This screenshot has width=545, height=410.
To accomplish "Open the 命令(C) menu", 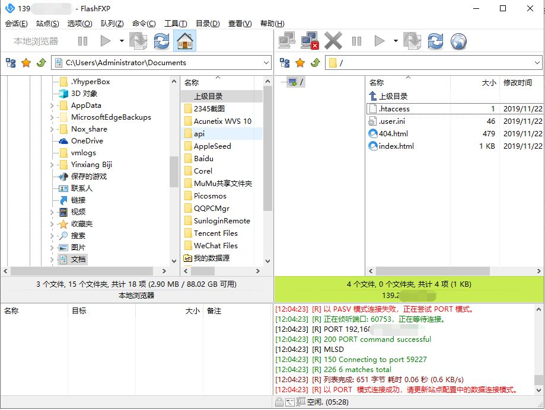I will (x=144, y=24).
